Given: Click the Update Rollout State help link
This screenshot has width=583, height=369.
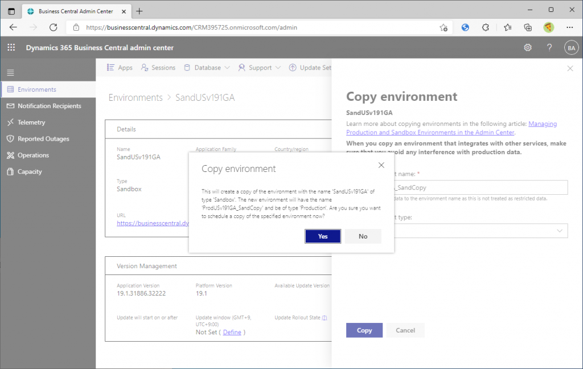Looking at the screenshot, I should (x=324, y=318).
